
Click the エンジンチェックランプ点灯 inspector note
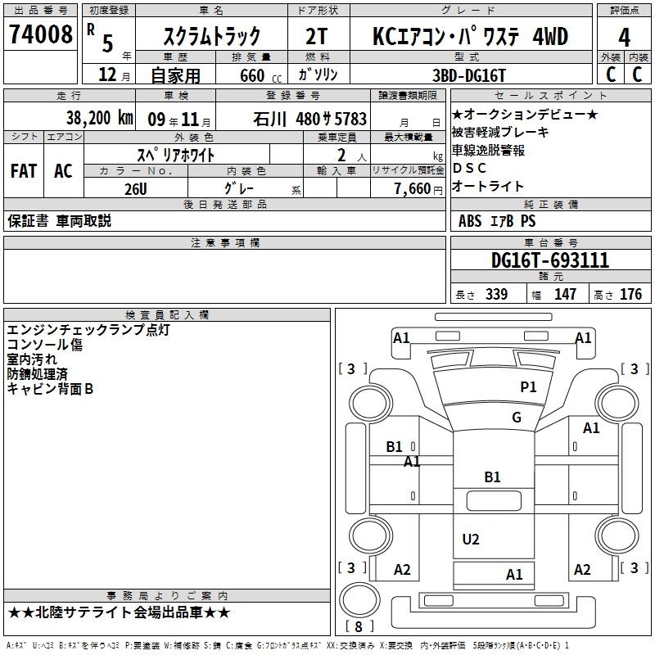[x=88, y=329]
